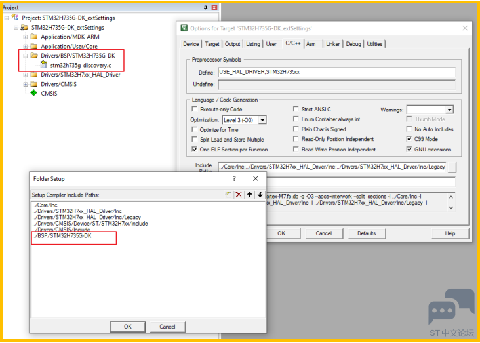Move selected include path down with the arrow icon

(260, 195)
